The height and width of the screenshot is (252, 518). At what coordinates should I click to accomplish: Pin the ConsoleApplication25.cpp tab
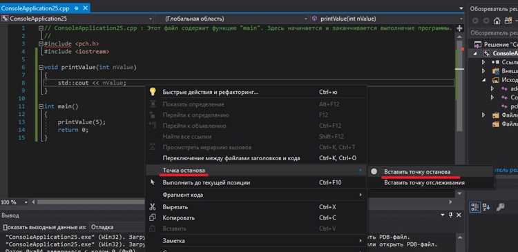tap(77, 8)
